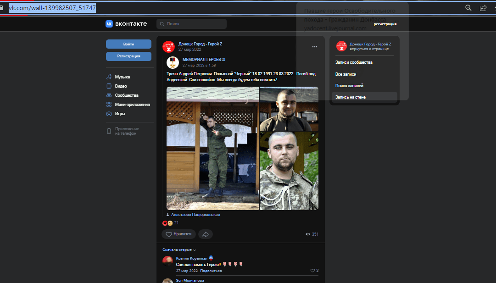Click the browser address bar URL

pyautogui.click(x=52, y=8)
